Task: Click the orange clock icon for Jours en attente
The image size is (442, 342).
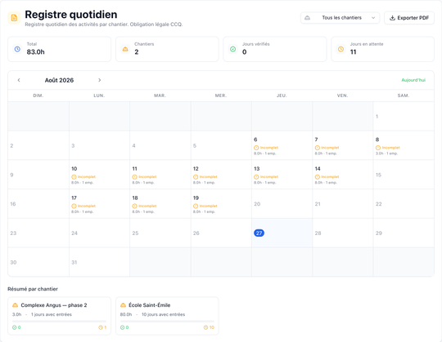Action: [x=341, y=49]
